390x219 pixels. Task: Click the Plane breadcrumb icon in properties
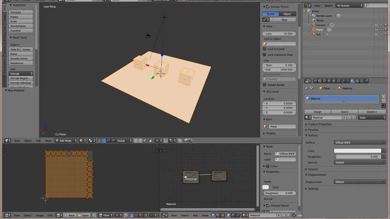click(x=321, y=88)
